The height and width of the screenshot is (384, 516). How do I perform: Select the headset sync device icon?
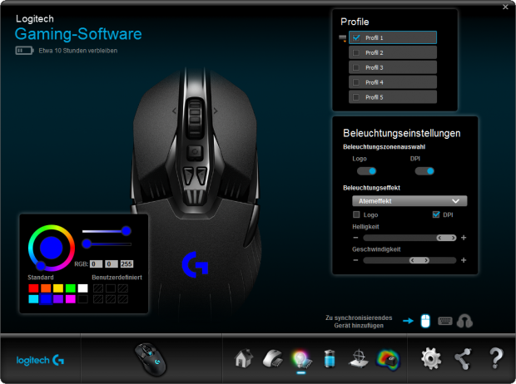pyautogui.click(x=464, y=321)
